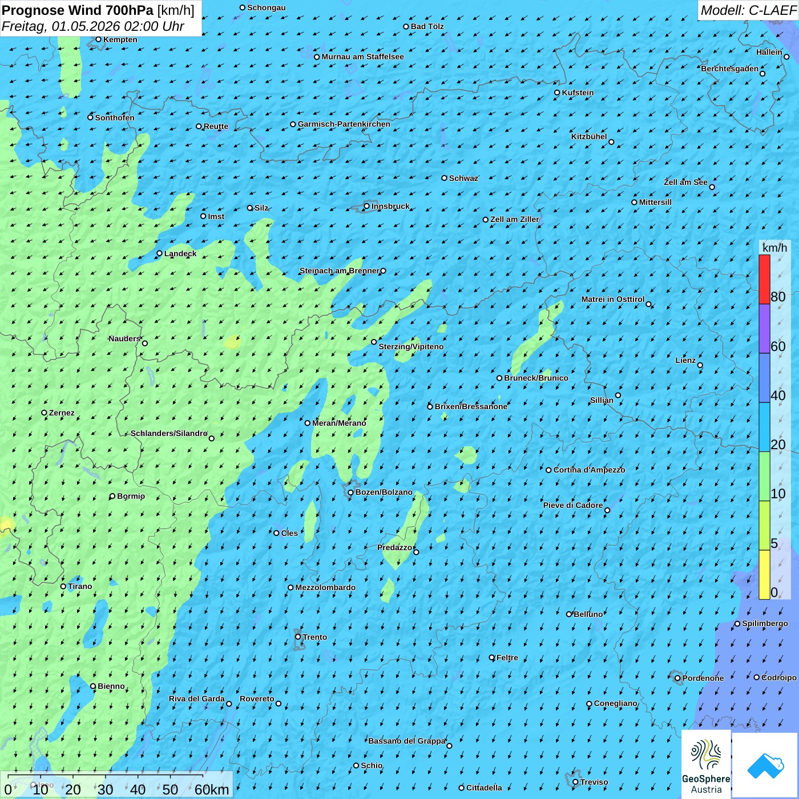This screenshot has width=799, height=799.
Task: Click the 'Rovereto' label
Action: (257, 699)
